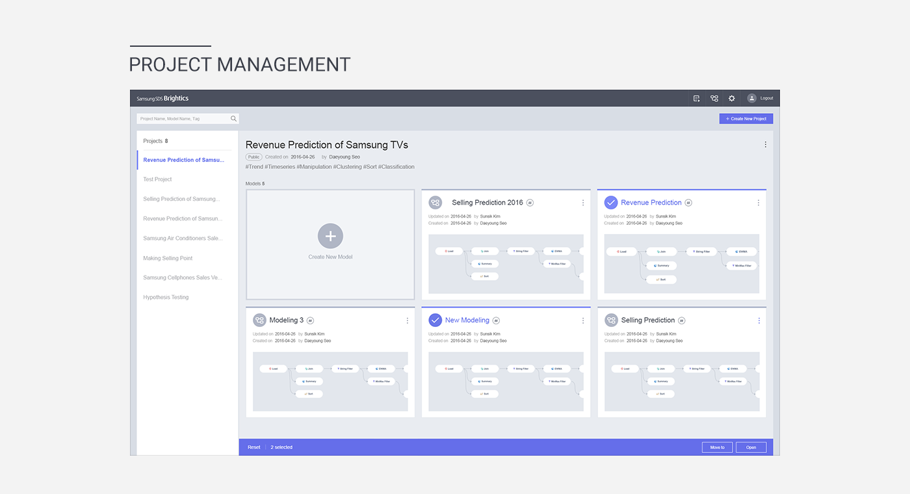Open the New Modeling model title
This screenshot has width=910, height=494.
tap(467, 320)
